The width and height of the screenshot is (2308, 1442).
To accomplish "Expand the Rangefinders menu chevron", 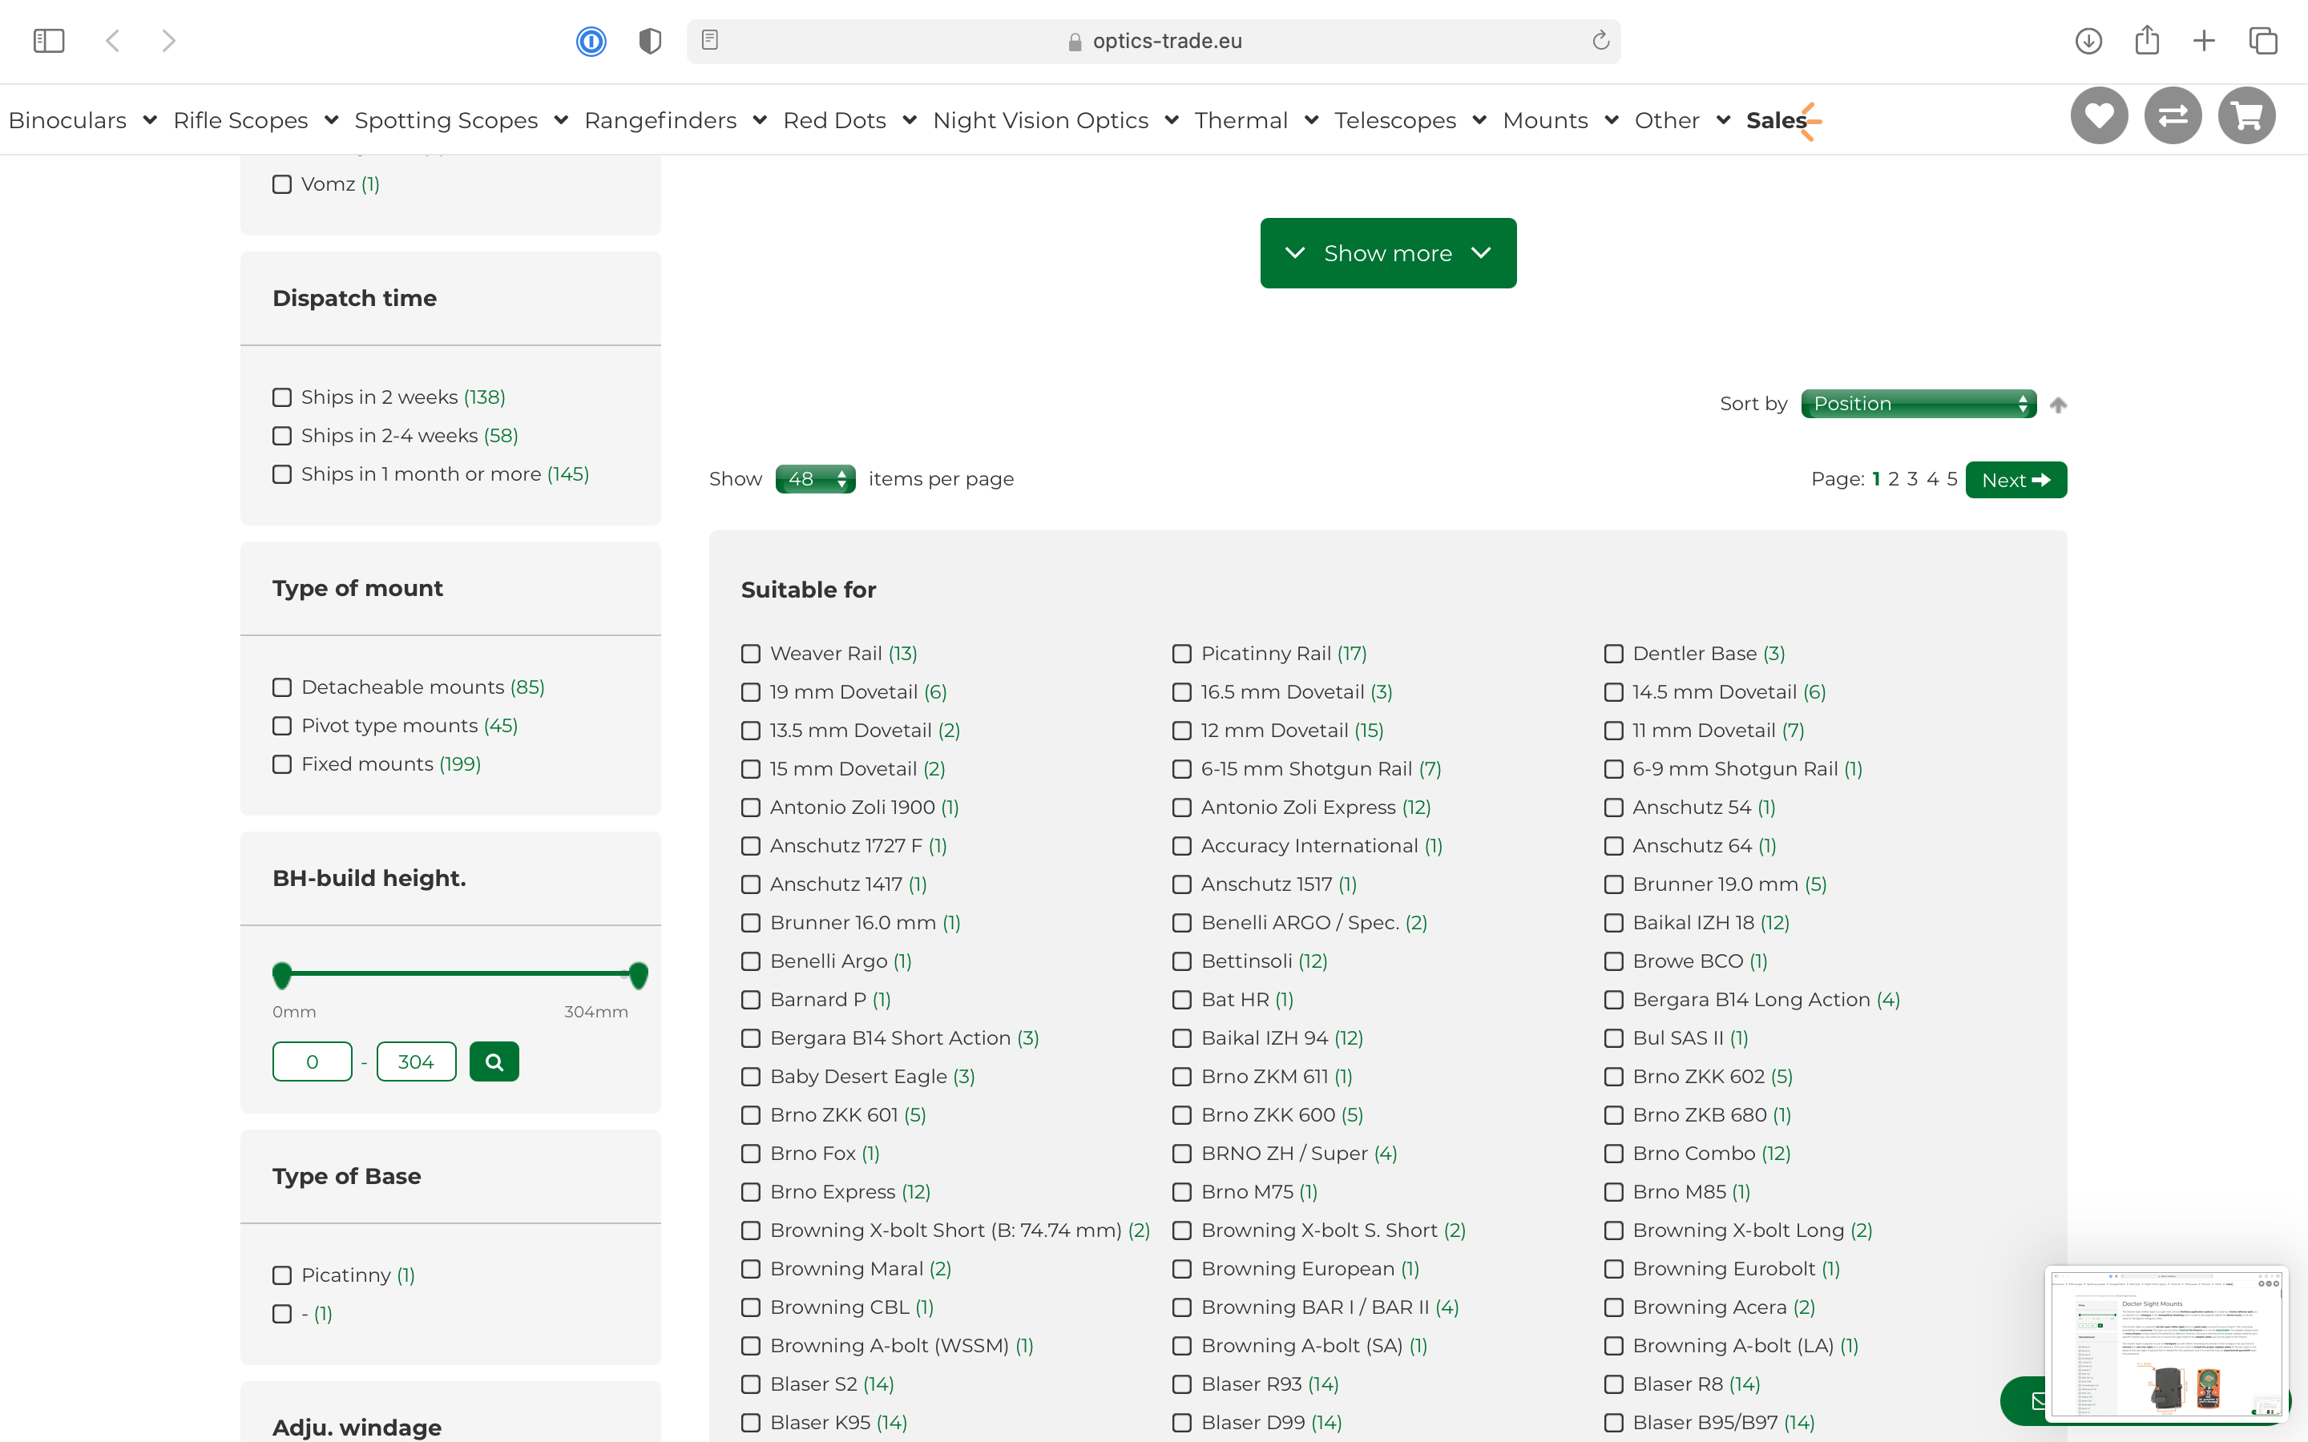I will (760, 120).
